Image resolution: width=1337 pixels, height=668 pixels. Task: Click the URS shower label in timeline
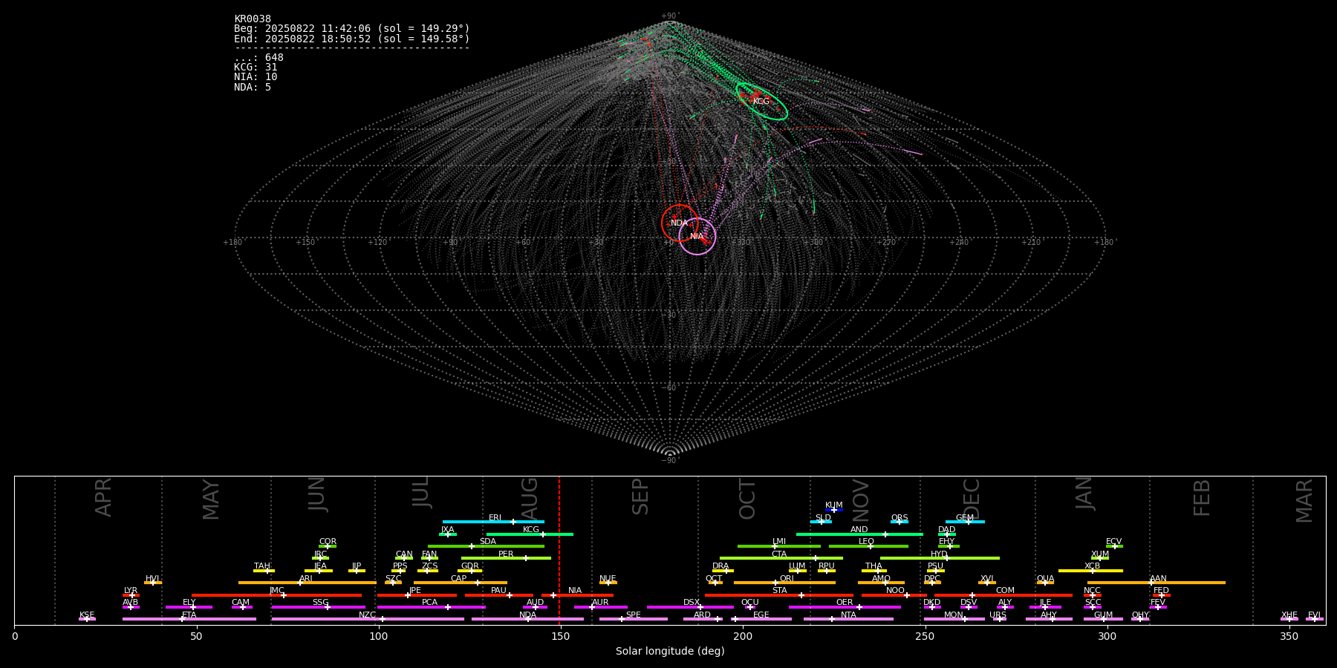[x=998, y=615]
